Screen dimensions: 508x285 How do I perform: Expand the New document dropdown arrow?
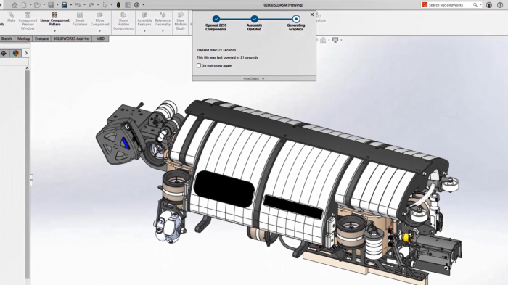[x=30, y=5]
